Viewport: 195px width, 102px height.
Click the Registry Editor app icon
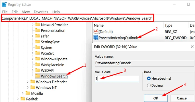4,4
